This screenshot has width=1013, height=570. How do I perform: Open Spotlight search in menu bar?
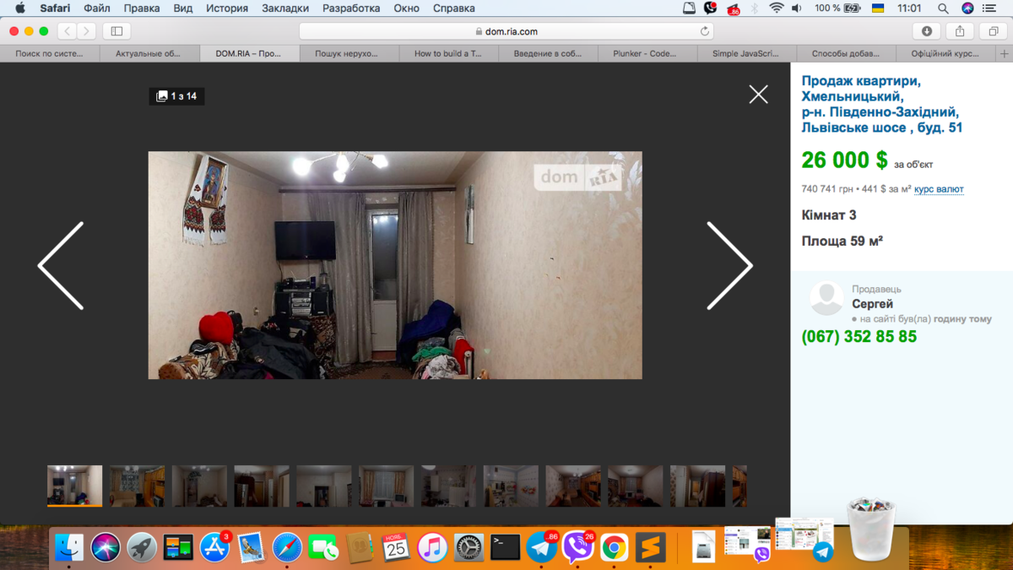pos(943,8)
